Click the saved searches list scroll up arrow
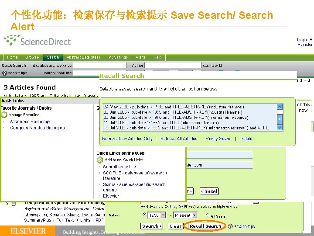The width and height of the screenshot is (314, 236). (x=280, y=107)
